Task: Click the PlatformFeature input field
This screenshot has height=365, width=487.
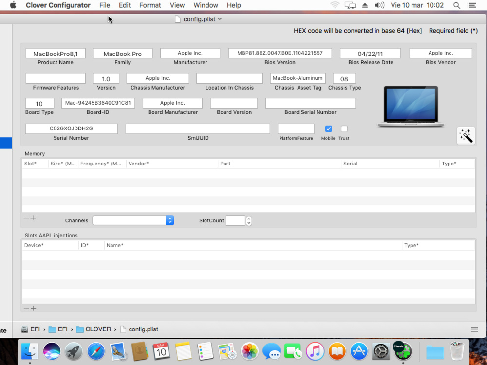Action: [x=296, y=128]
